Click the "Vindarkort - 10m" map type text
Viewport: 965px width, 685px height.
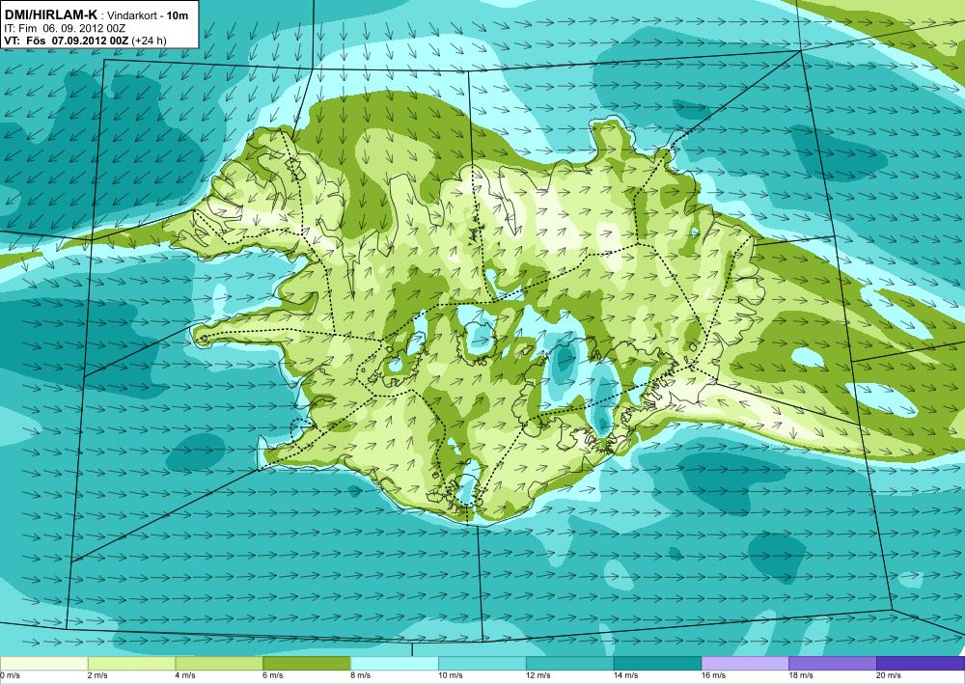click(x=147, y=16)
